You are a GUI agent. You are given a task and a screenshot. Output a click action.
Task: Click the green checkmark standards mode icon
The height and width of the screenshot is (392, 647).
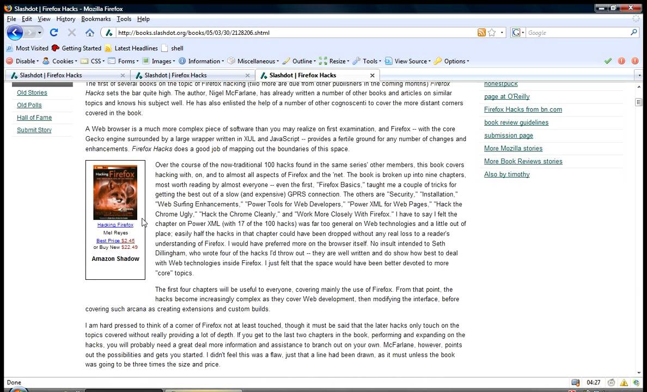(x=608, y=61)
